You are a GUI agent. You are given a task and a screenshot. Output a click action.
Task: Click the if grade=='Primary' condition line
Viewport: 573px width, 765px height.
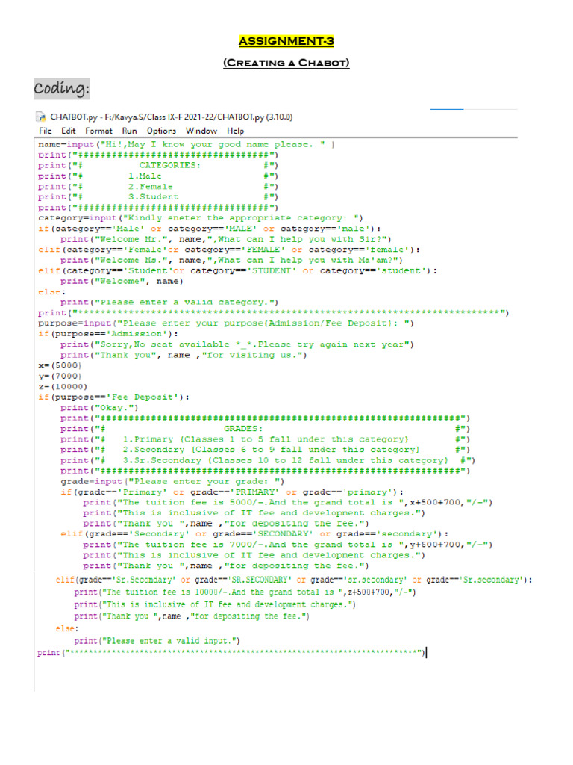tap(232, 492)
